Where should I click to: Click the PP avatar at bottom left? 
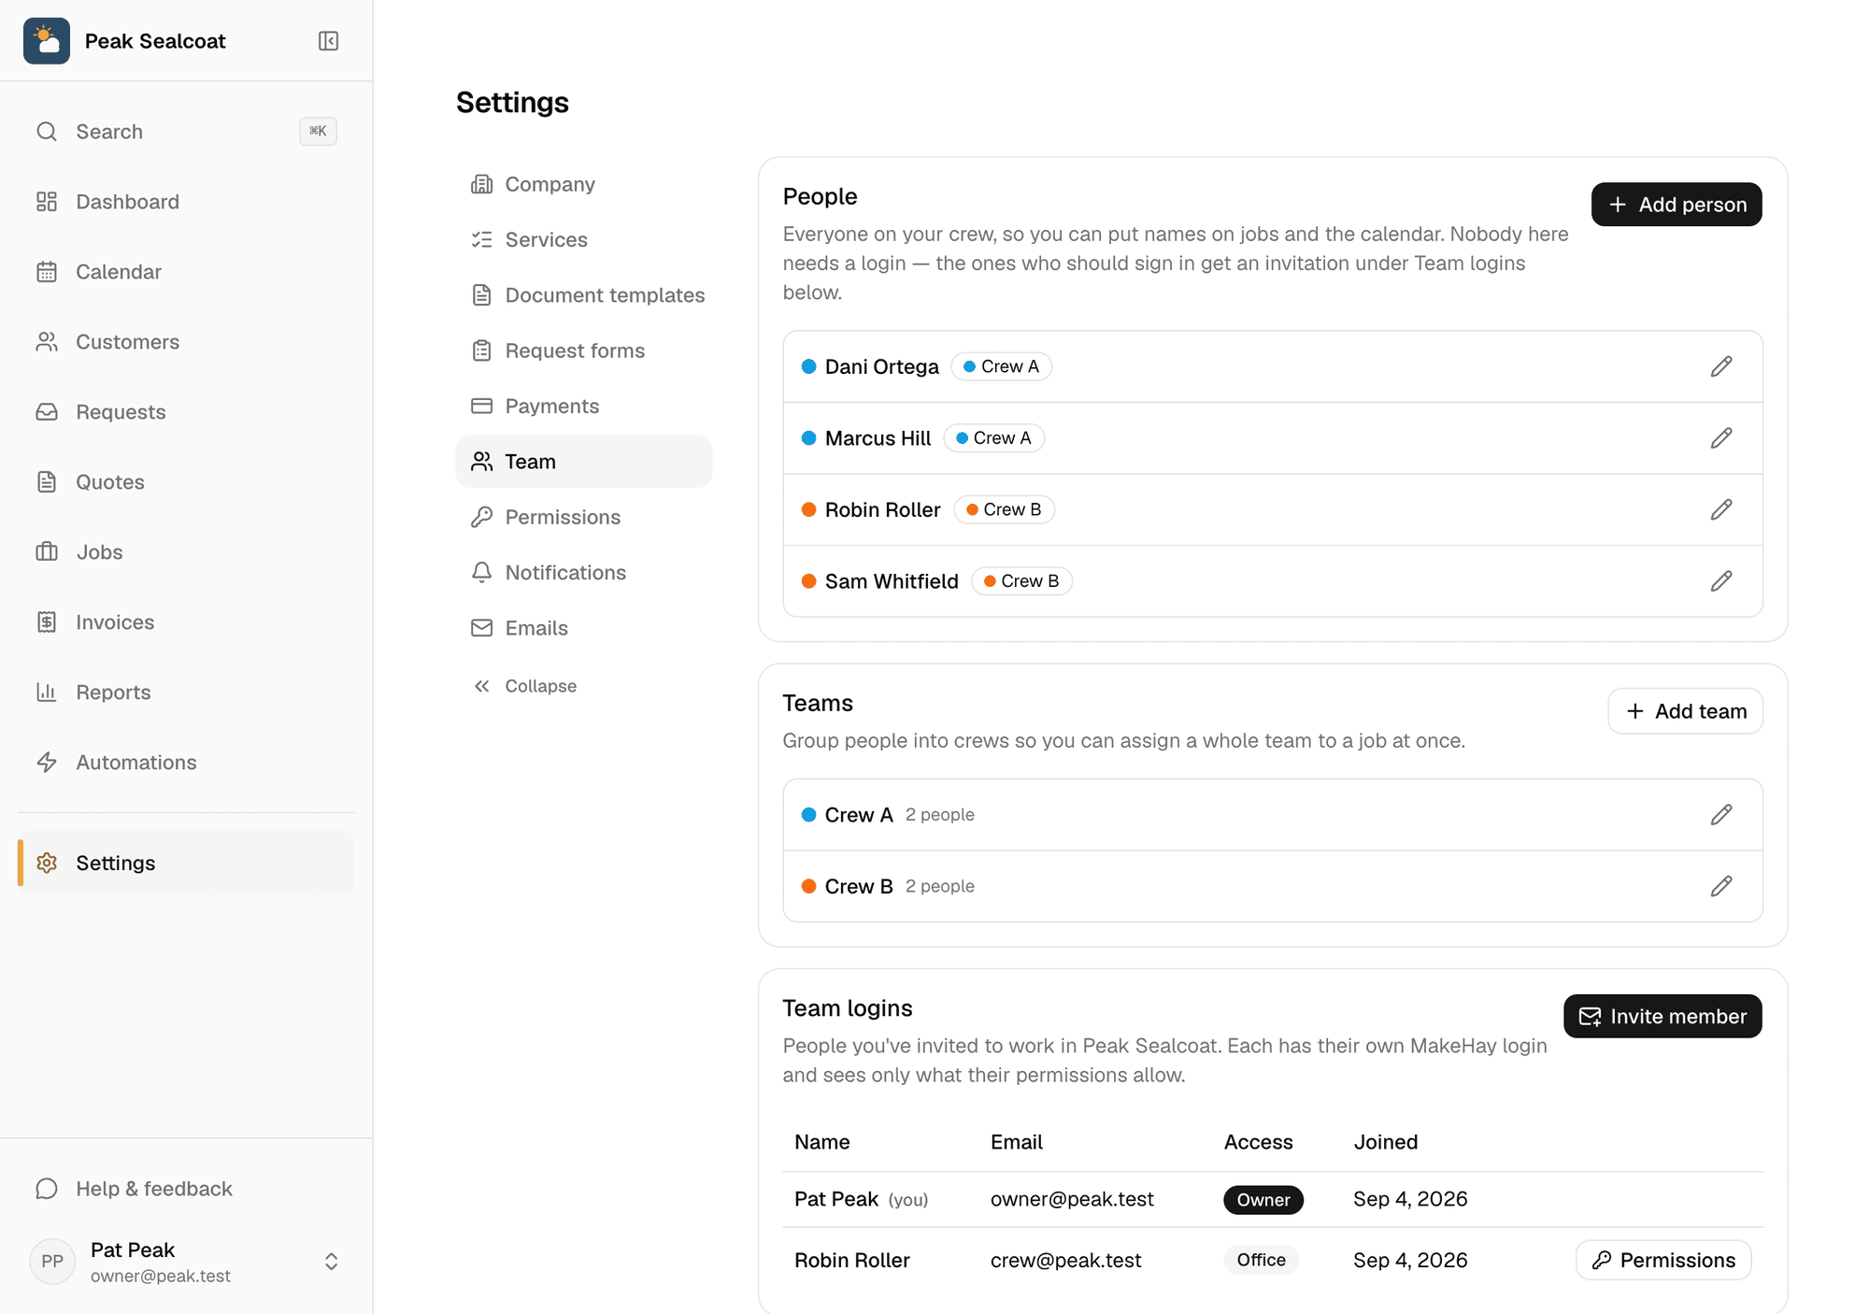[52, 1262]
